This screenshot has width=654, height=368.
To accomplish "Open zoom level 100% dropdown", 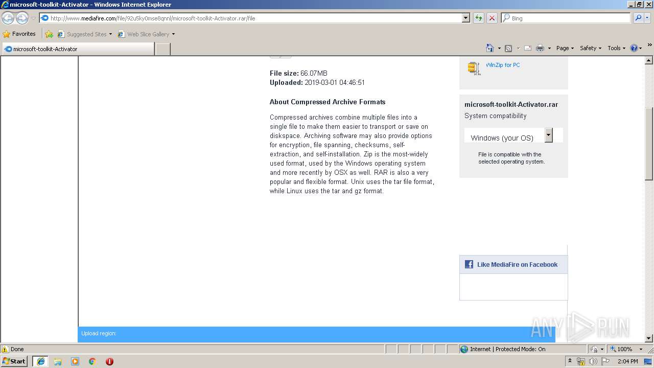I will pyautogui.click(x=641, y=349).
